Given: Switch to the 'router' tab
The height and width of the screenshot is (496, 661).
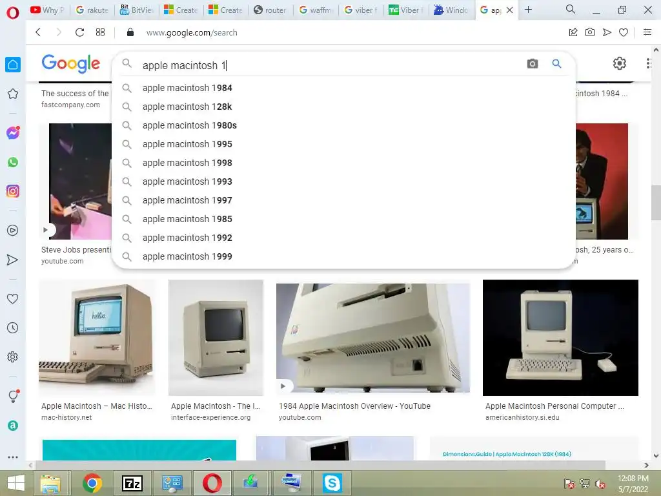Looking at the screenshot, I should point(270,10).
